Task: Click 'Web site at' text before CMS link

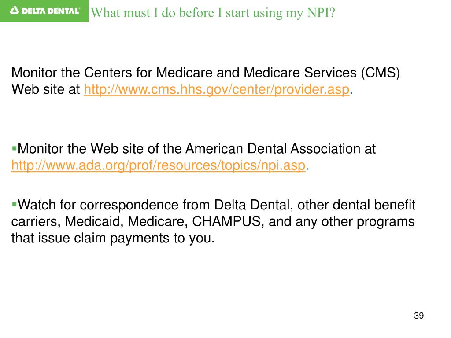Action: 45,89
